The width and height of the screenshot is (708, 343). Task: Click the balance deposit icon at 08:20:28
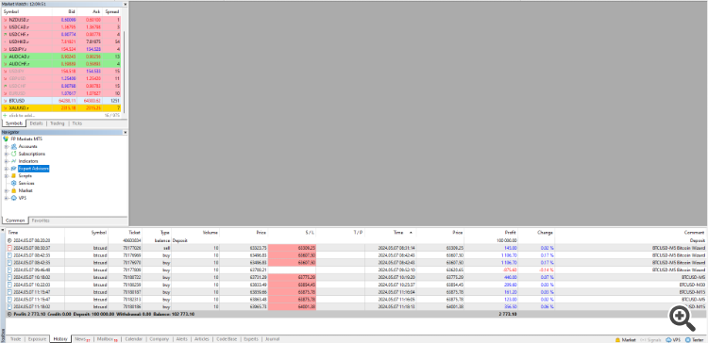tap(9, 240)
